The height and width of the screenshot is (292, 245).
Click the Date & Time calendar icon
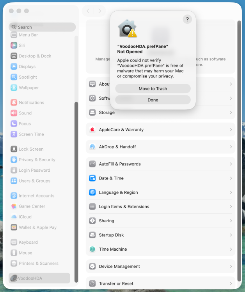(x=92, y=178)
